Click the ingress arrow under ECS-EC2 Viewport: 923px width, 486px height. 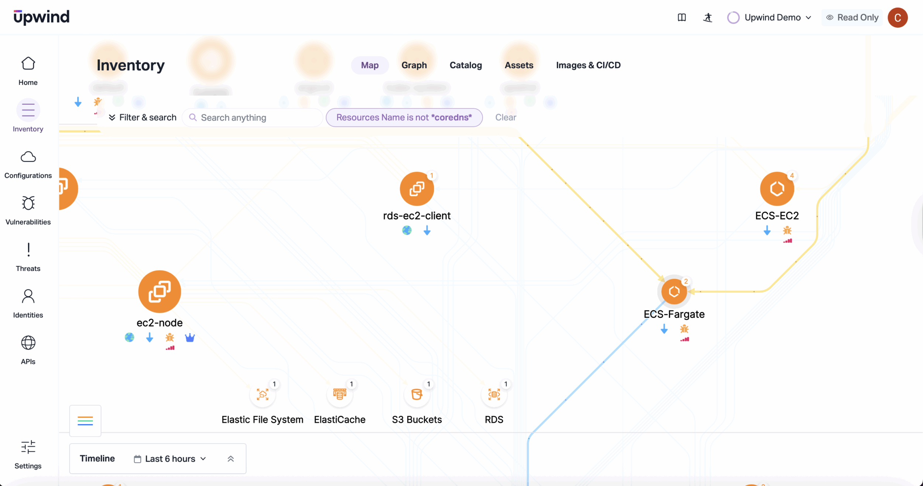pos(767,230)
